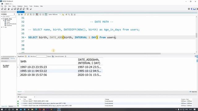The width and height of the screenshot is (198, 111).
Task: Refresh schemas list icon
Action: (15, 14)
